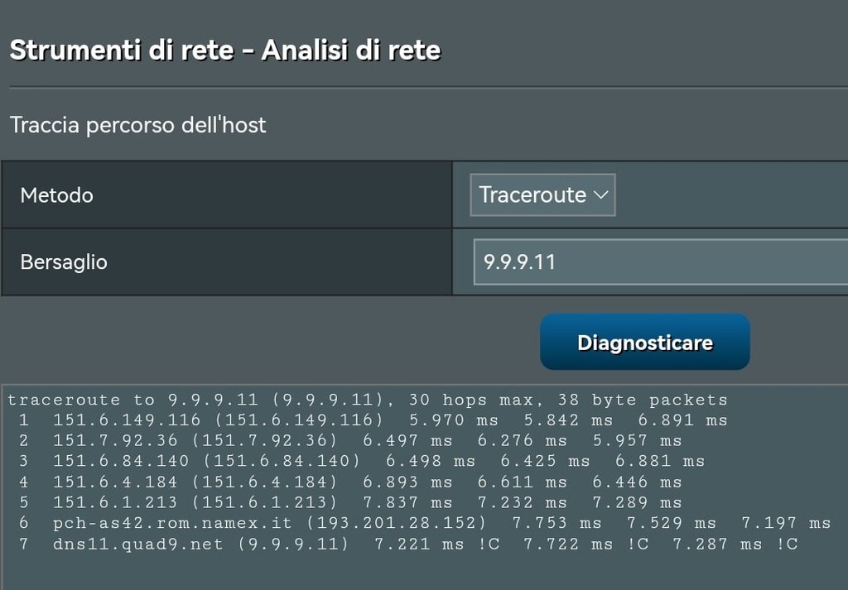Select hop 4 address 151.6.4.184
The image size is (848, 590).
(115, 482)
